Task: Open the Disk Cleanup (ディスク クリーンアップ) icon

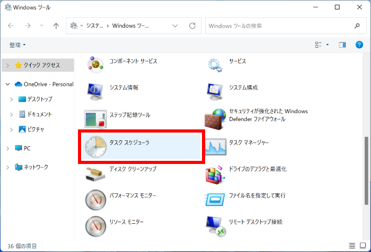Action: click(x=95, y=174)
